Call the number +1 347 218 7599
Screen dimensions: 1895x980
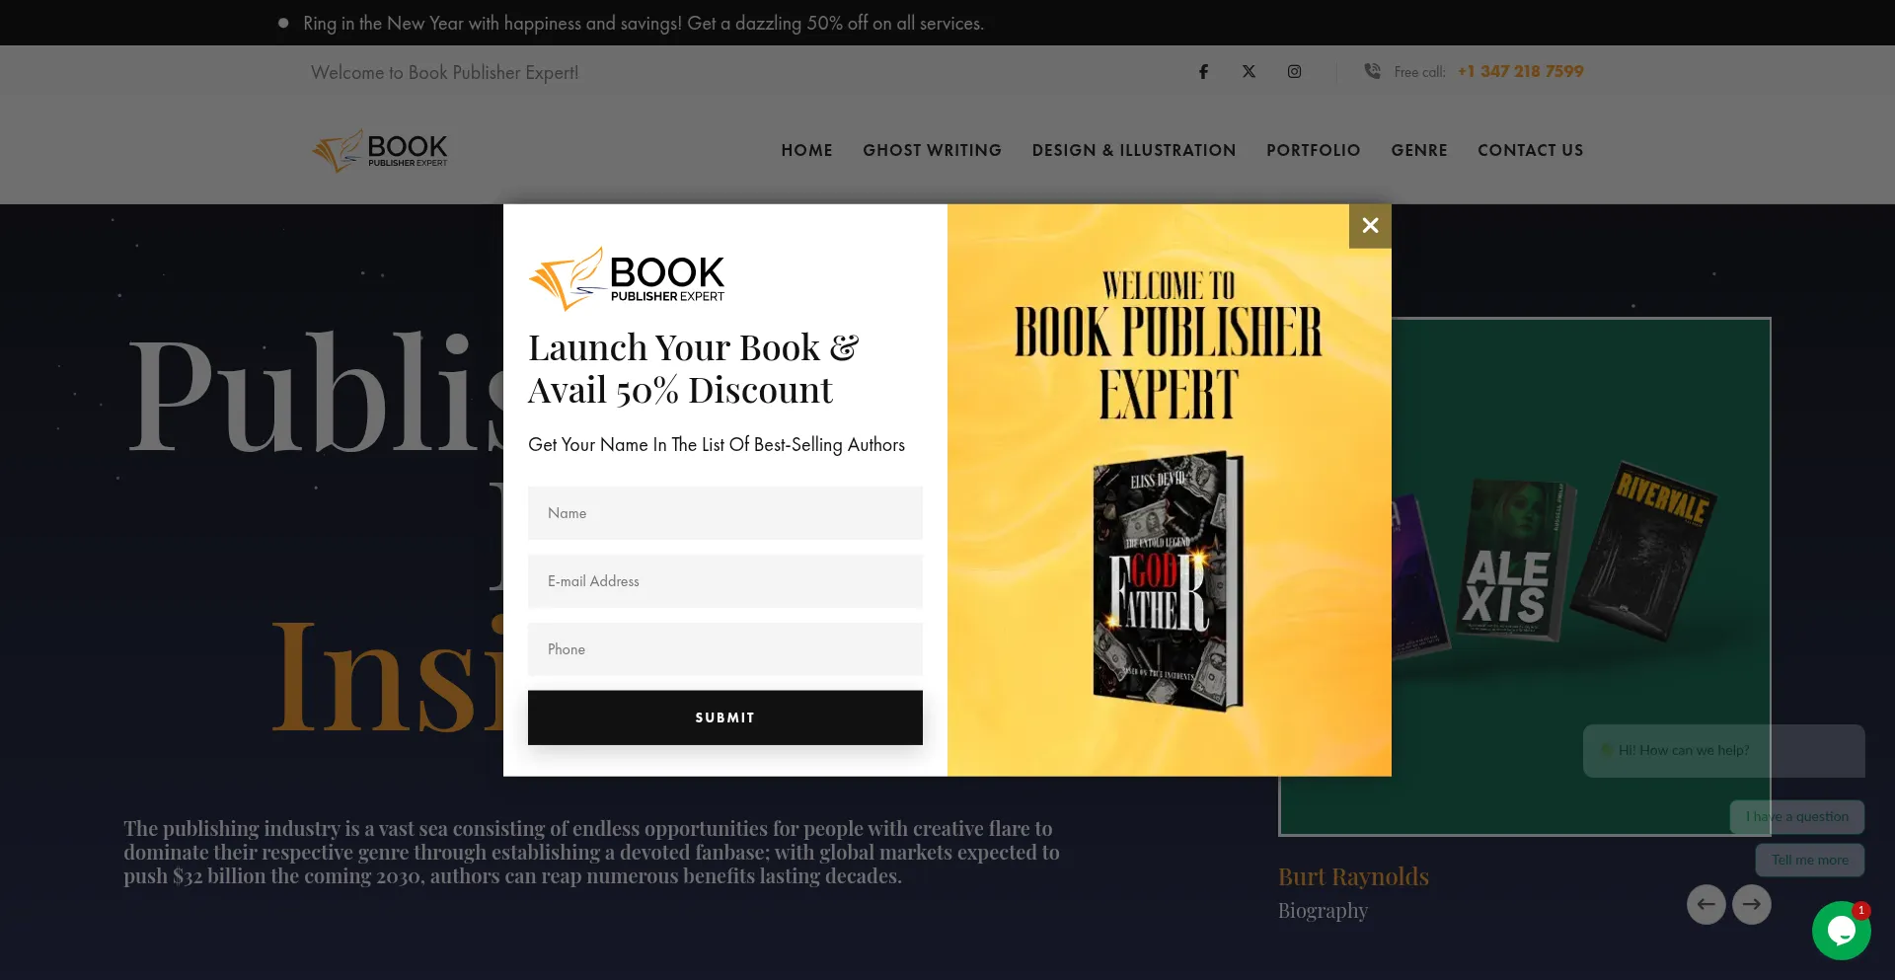click(1520, 71)
